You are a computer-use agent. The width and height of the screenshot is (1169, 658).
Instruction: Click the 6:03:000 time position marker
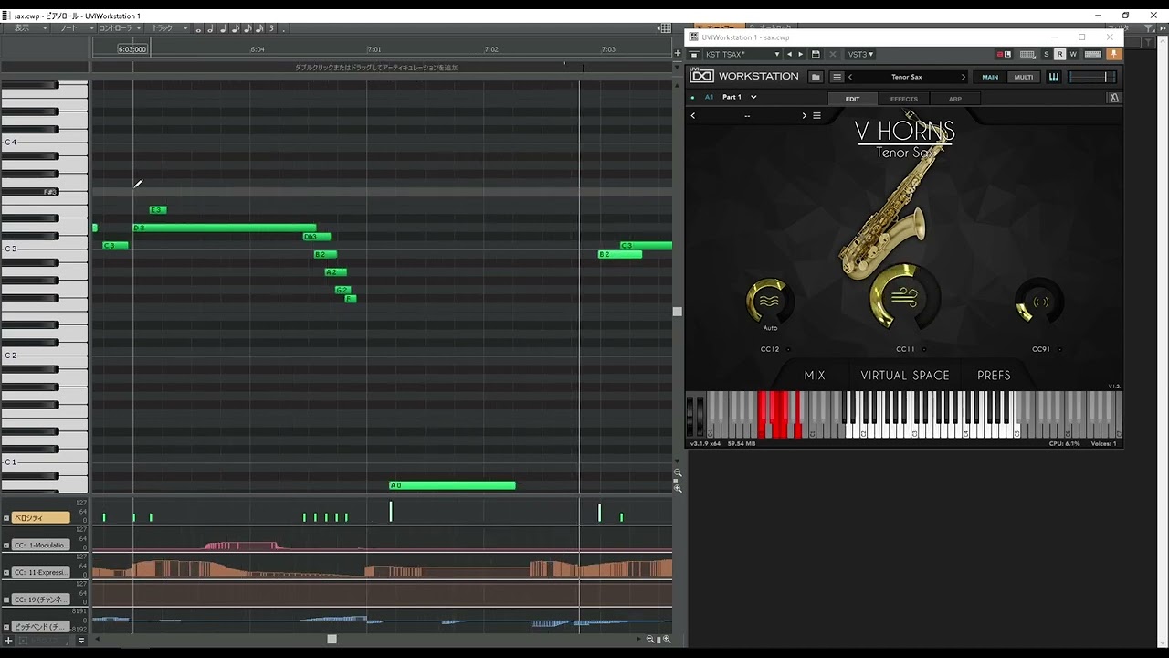click(132, 49)
